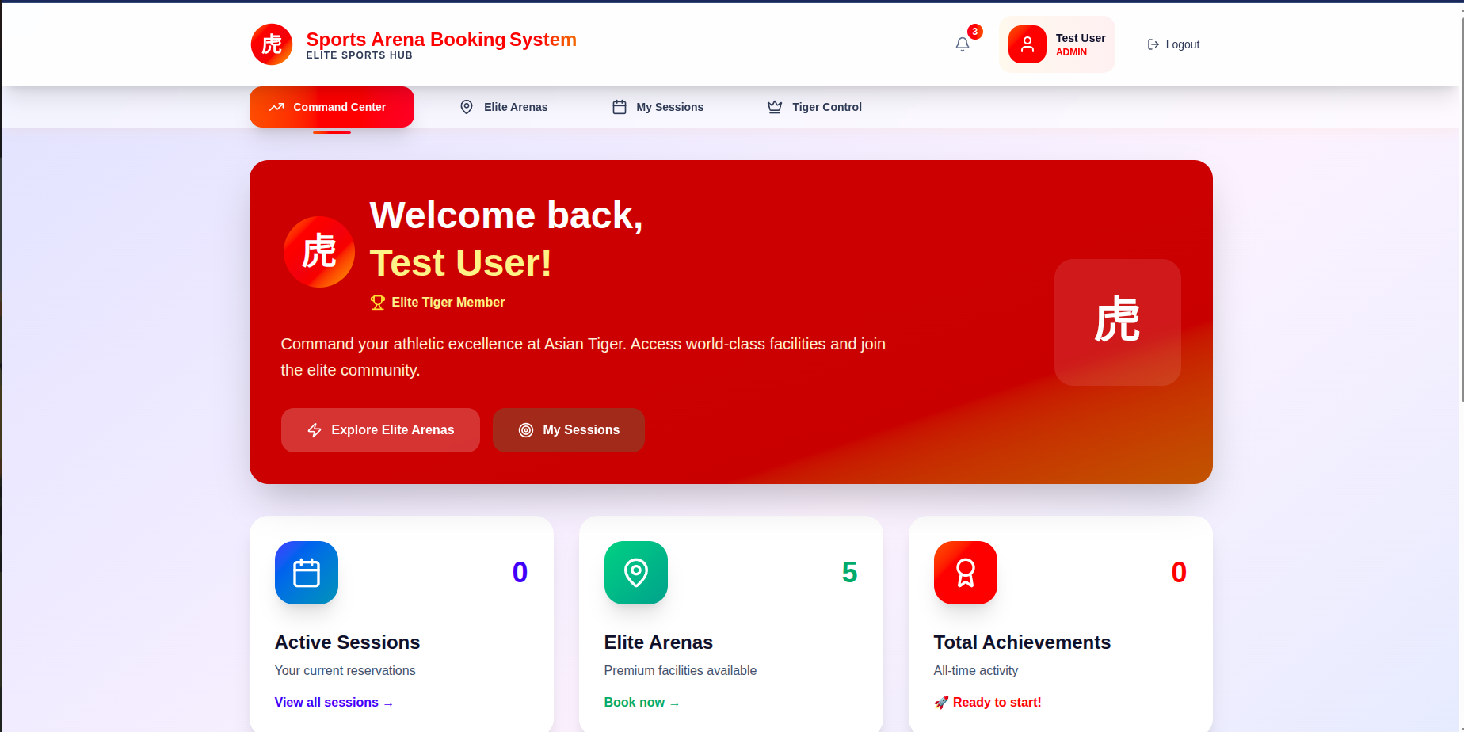Open the Elite Arenas tab

coord(505,107)
